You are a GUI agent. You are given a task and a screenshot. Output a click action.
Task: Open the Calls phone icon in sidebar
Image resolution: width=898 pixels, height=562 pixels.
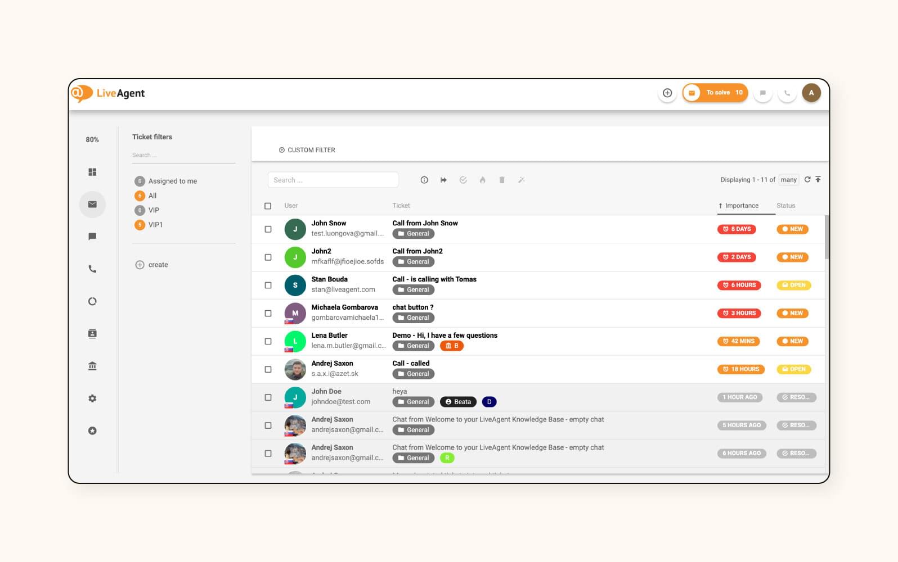92,269
